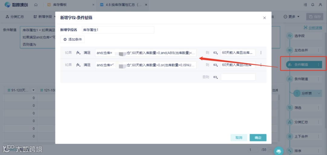Open 分类汇总 in the toolbar
Viewport: 327px width, 155px height.
[x=15, y=17]
